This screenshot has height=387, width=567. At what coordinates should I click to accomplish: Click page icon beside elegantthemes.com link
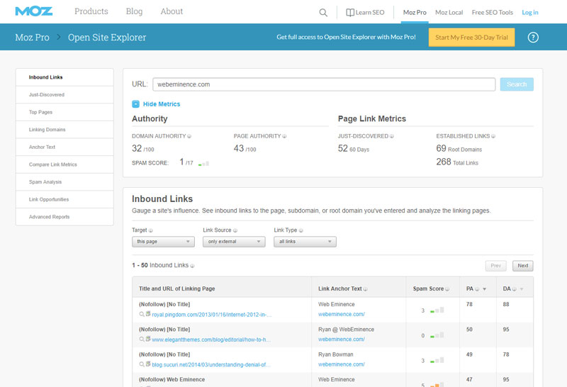click(x=148, y=339)
